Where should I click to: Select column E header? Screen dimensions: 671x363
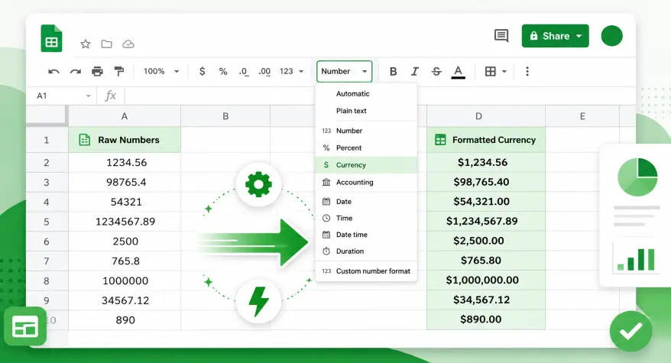tap(582, 116)
